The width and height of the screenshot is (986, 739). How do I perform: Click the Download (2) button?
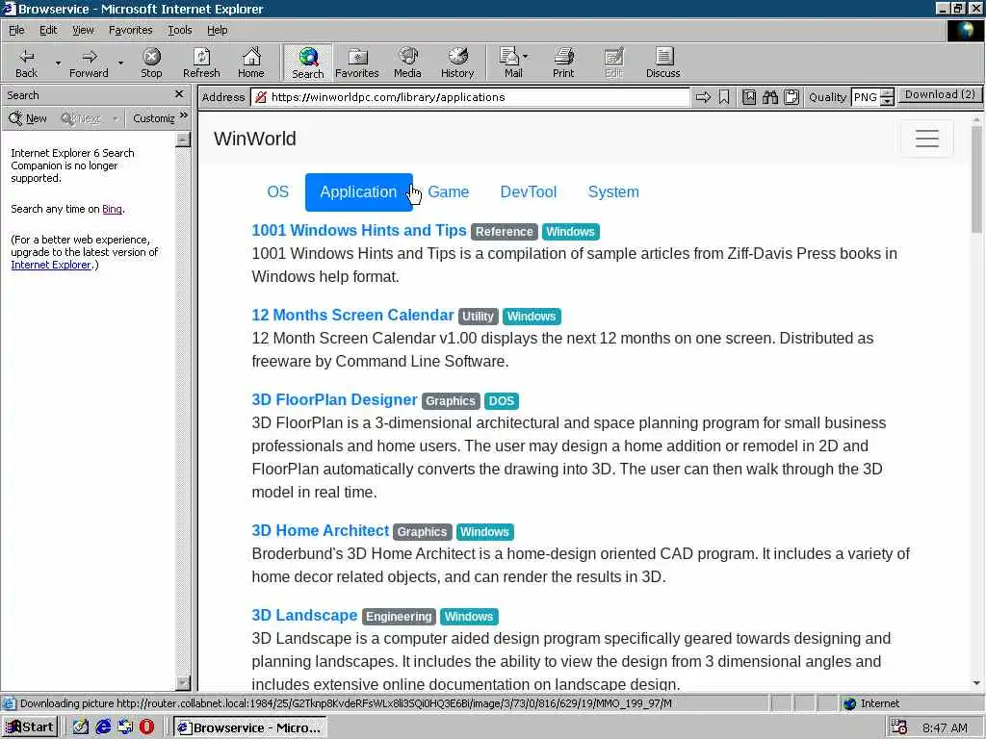point(940,95)
